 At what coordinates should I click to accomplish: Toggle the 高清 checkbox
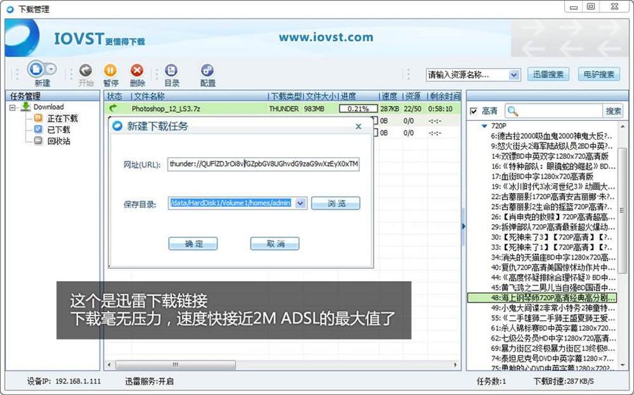click(474, 111)
